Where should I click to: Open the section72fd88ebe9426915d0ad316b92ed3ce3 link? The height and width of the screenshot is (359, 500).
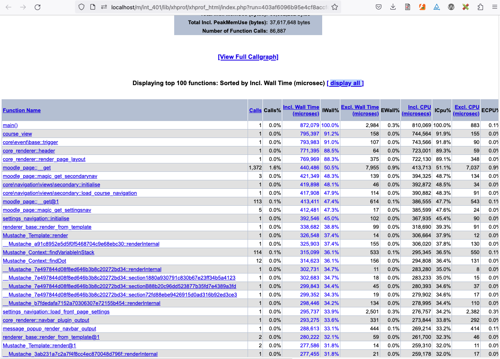(120, 295)
